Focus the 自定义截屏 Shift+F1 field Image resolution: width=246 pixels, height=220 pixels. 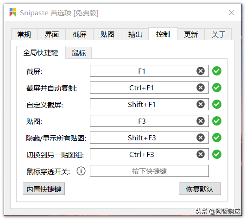149,104
